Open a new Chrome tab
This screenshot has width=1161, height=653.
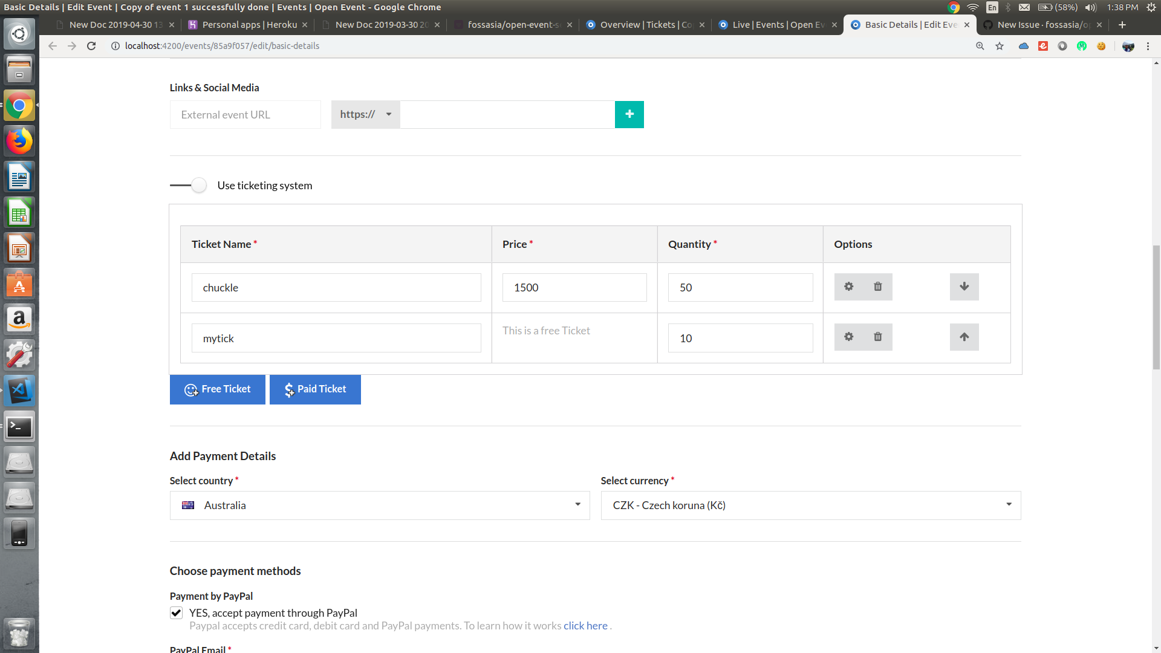click(x=1122, y=25)
